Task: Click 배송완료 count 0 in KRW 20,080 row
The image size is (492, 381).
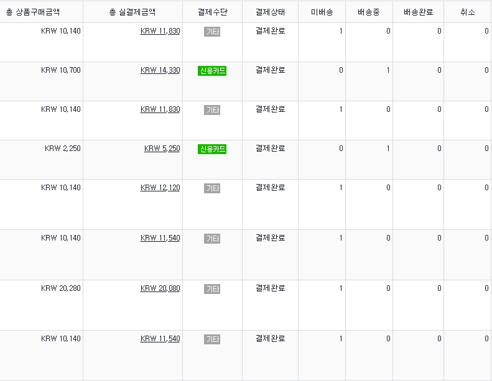Action: tap(439, 288)
